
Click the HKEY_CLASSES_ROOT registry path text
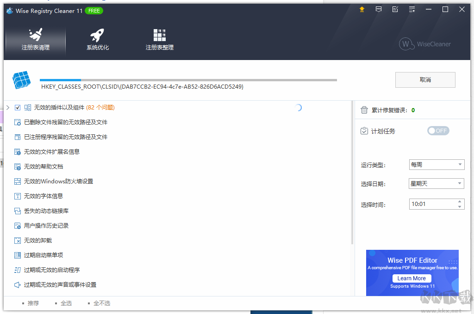(x=143, y=87)
